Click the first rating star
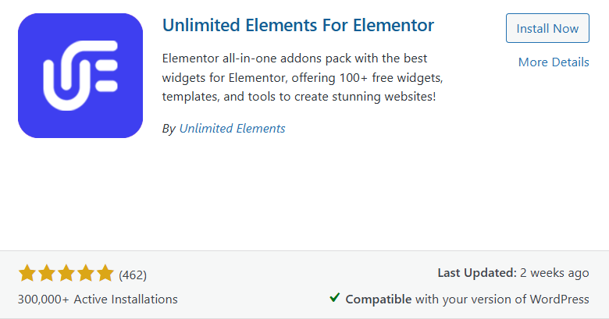 pos(27,274)
